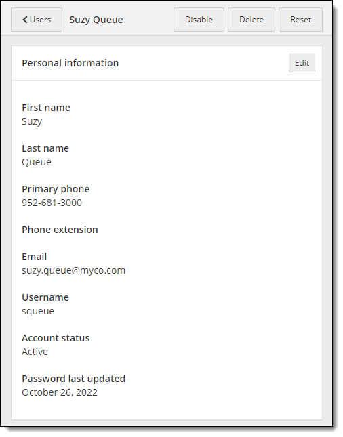Viewport: 343px width, 437px height.
Task: Click the email suzy.queue@myco.com
Action: (x=74, y=270)
